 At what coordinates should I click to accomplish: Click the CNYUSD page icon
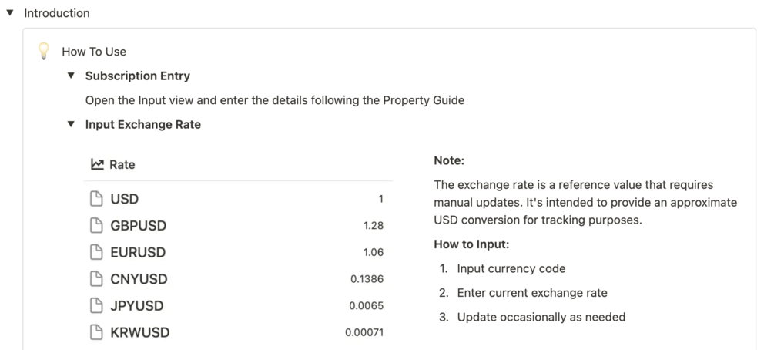(96, 279)
